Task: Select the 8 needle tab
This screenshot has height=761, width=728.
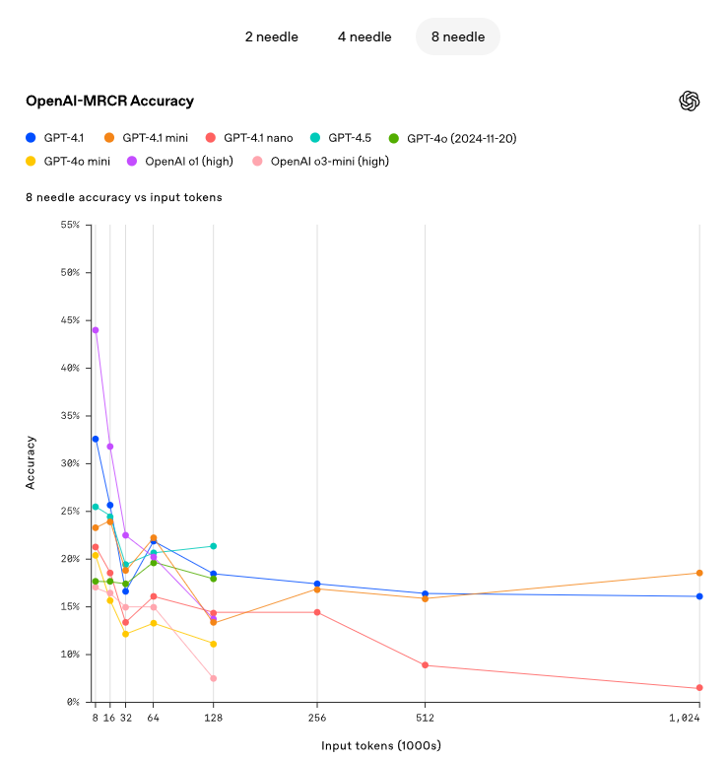Action: pyautogui.click(x=458, y=36)
